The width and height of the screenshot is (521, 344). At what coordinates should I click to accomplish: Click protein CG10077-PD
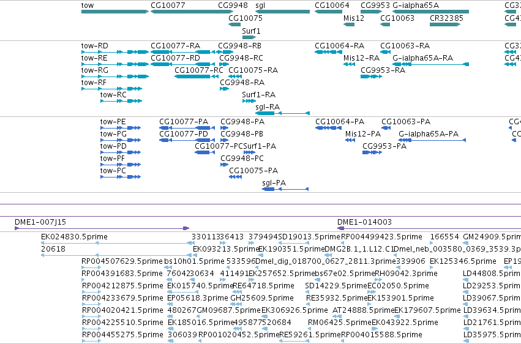(184, 134)
